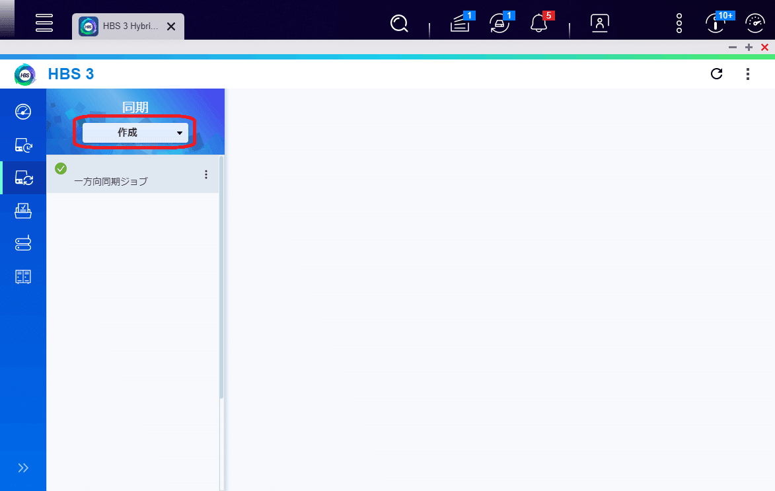Open external devices icon with badge 1
The width and height of the screenshot is (775, 491).
click(500, 22)
